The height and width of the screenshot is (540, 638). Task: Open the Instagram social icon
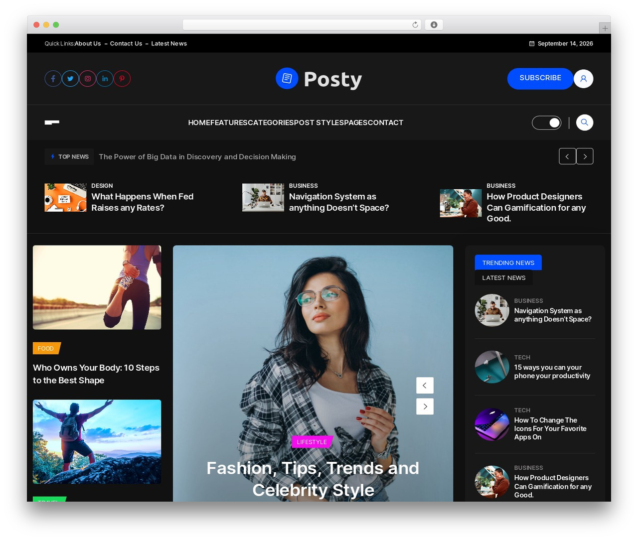tap(88, 79)
